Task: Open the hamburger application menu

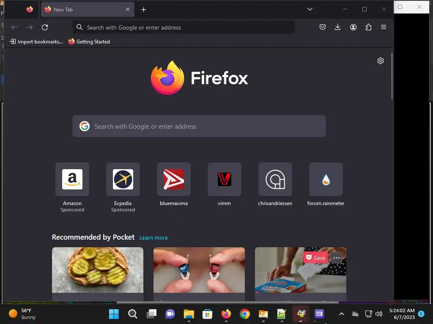Action: click(384, 27)
